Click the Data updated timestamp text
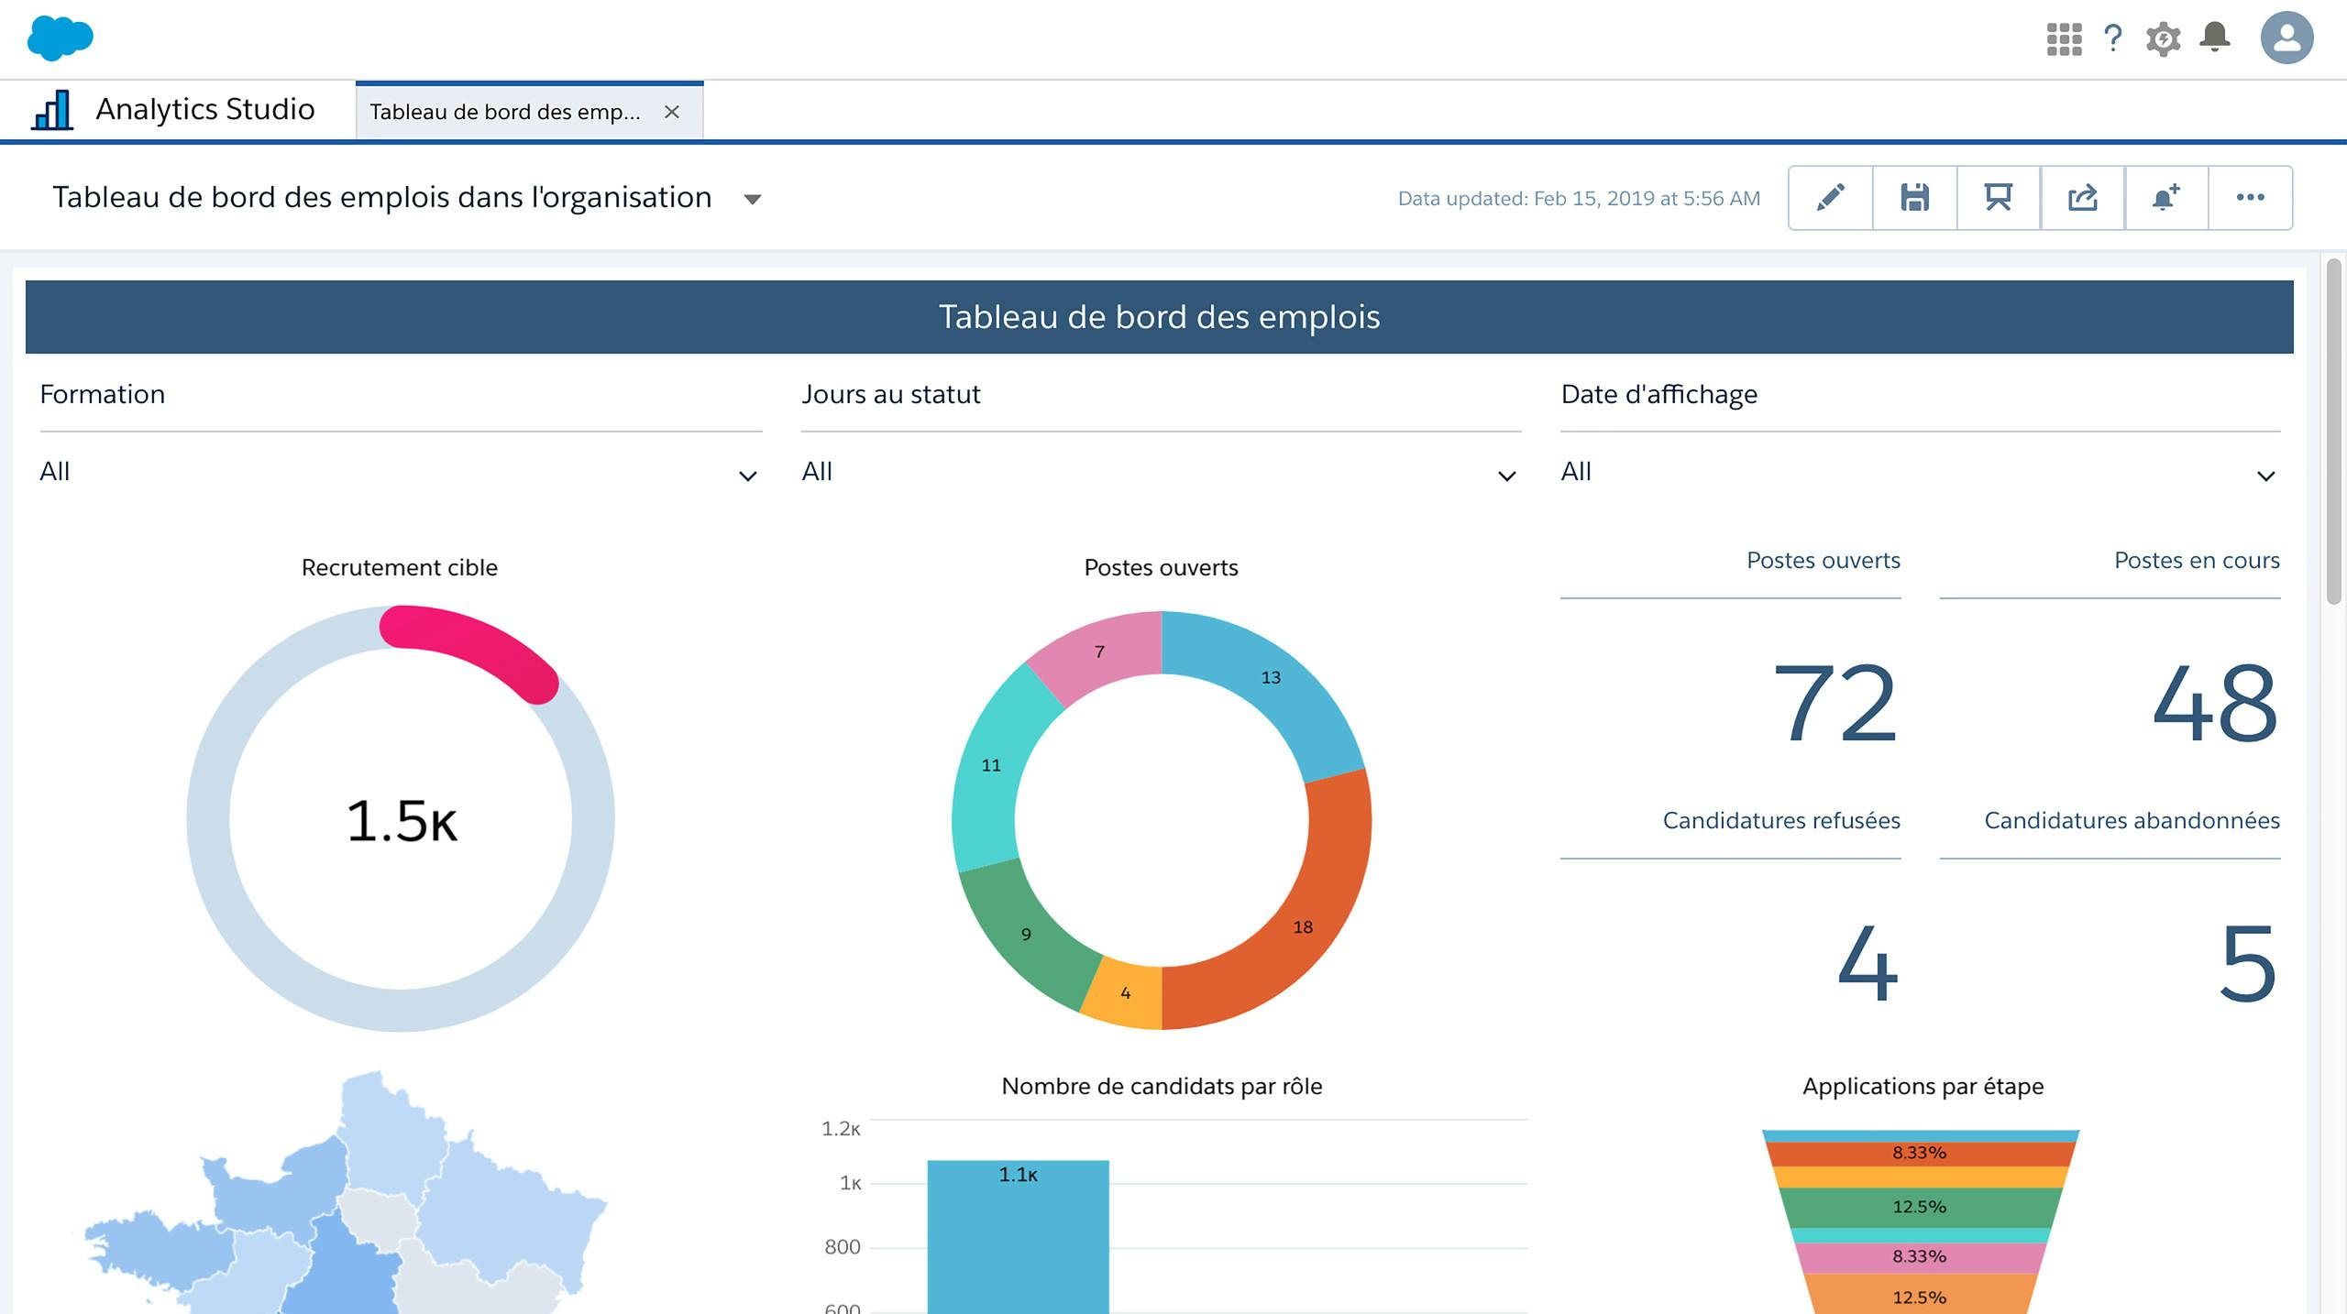The width and height of the screenshot is (2347, 1314). (1579, 199)
